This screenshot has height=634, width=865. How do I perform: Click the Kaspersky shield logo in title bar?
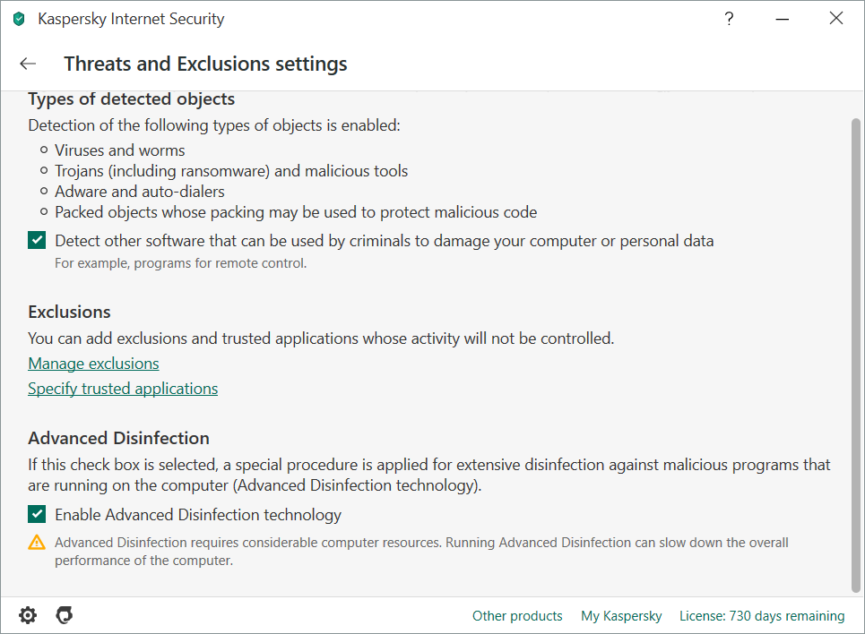pyautogui.click(x=19, y=19)
